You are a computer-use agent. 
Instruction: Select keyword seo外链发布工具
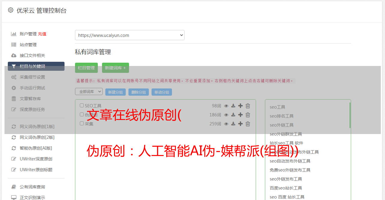[x=286, y=179]
